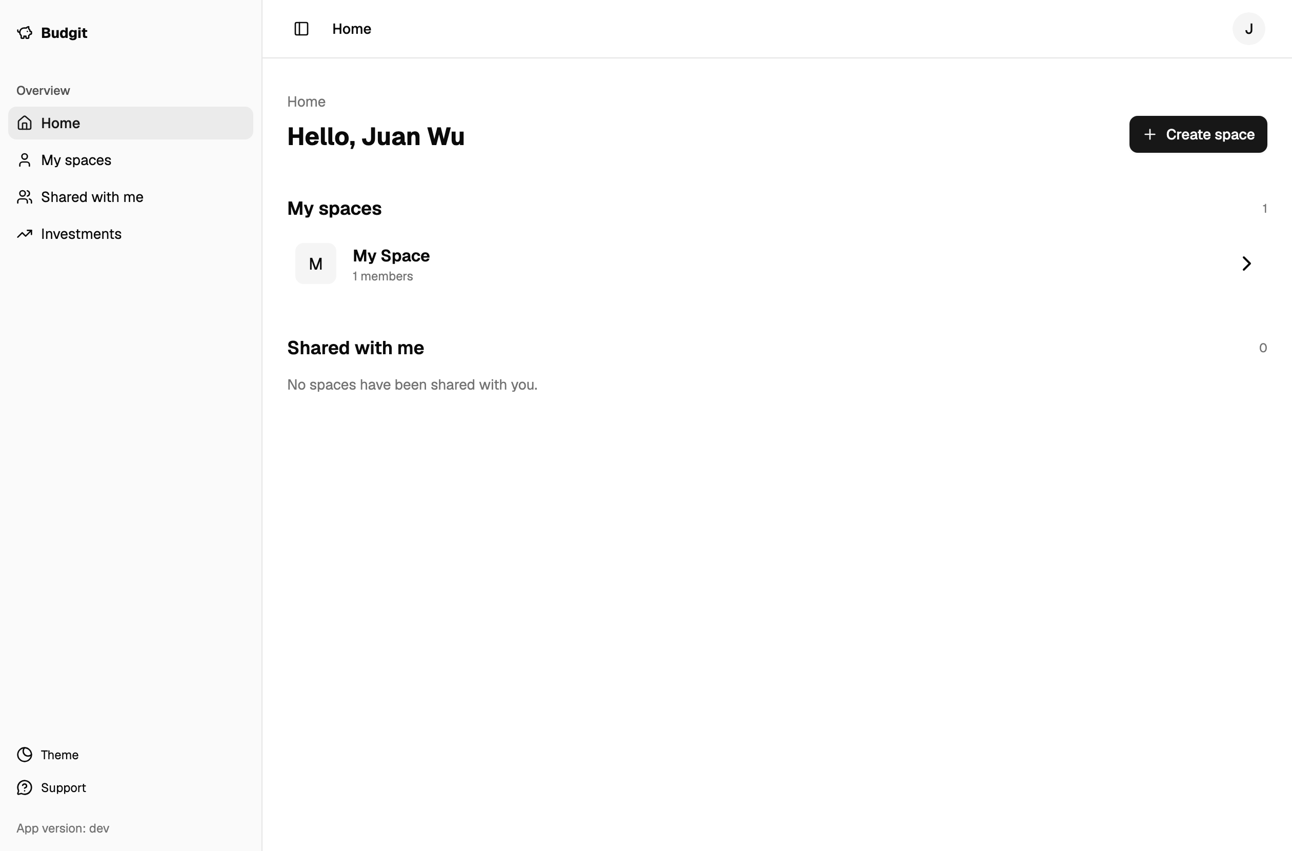Viewport: 1292px width, 851px height.
Task: Click the My spaces section heading
Action: 334,209
